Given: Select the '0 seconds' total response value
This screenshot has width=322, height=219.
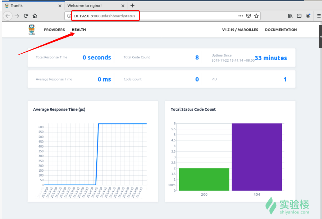Looking at the screenshot, I should click(97, 57).
